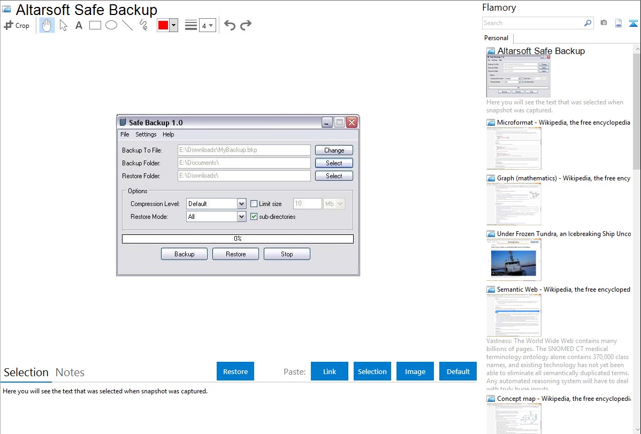
Task: Open the line width dropdown showing 4
Action: coord(208,25)
